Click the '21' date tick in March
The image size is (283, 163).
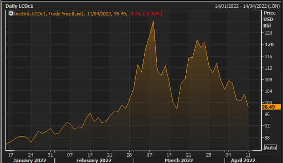[x=189, y=155]
